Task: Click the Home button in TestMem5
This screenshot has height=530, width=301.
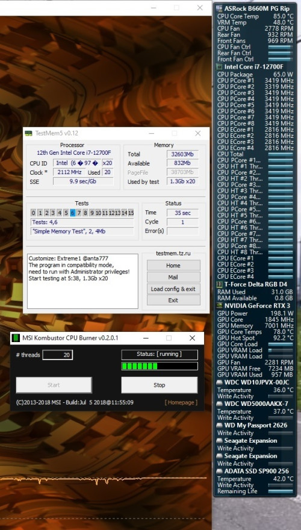Action: pos(173,266)
